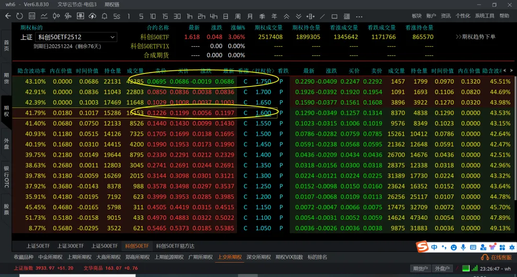Open the 帮助 menu
Viewport: 517px width, 277px height.
(505, 16)
